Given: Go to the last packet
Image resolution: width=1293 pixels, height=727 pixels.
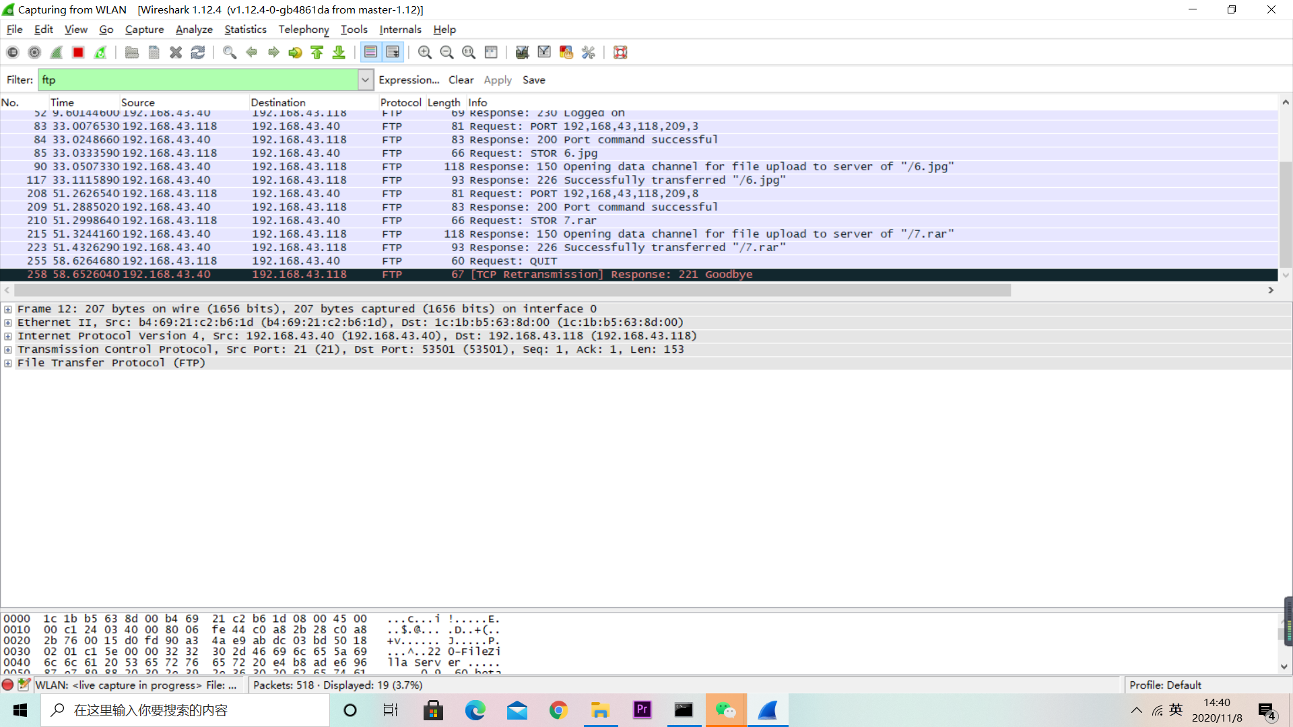Looking at the screenshot, I should tap(339, 53).
